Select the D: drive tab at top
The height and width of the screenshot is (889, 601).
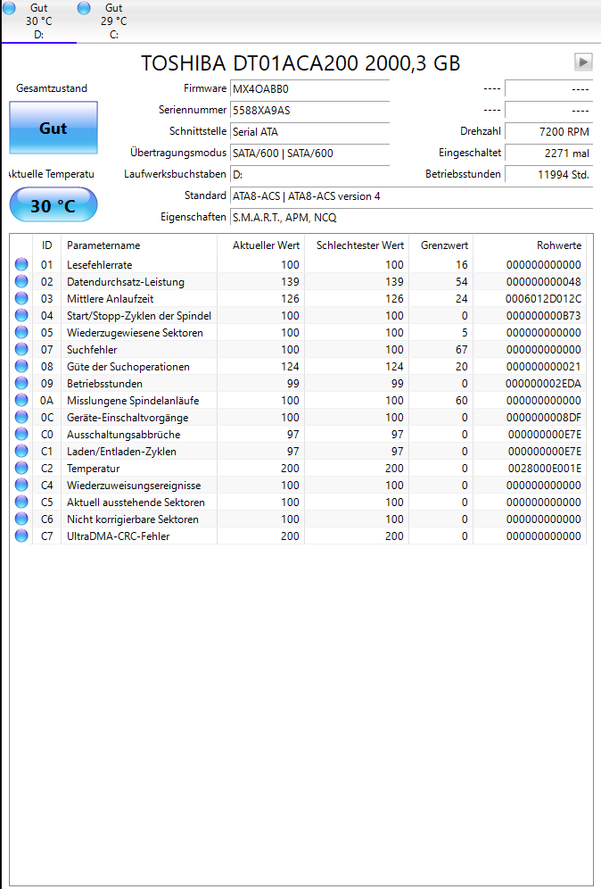point(38,21)
